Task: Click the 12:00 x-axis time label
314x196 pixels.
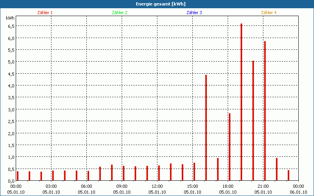Action: tap(157, 187)
